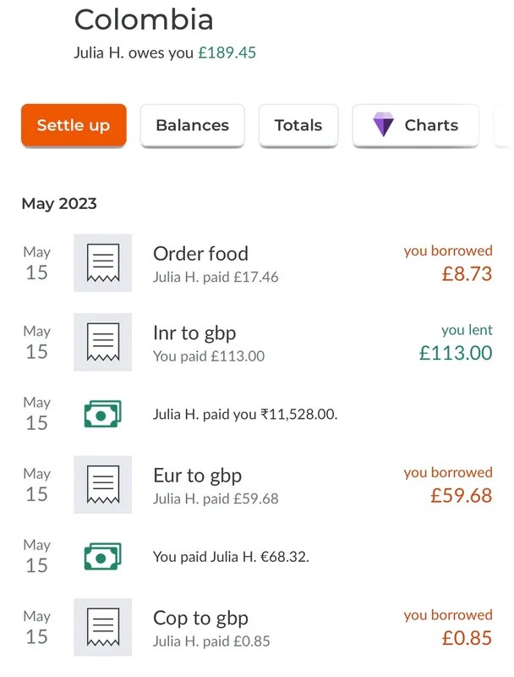
Task: Switch to the Balances tab
Action: coord(192,124)
